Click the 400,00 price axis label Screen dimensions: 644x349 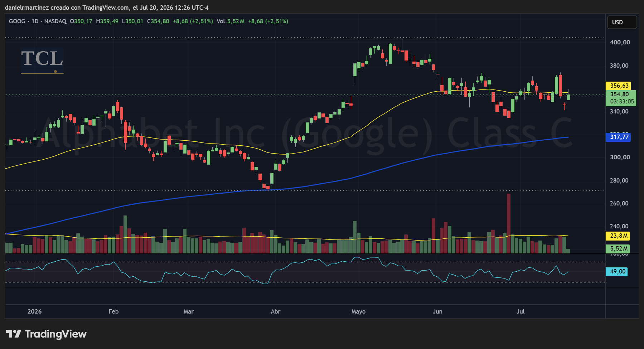(x=620, y=42)
